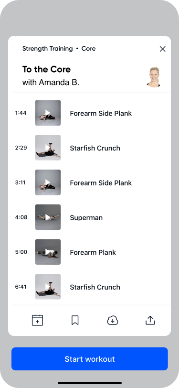Bookmark this workout
This screenshot has width=179, height=388.
point(75,320)
